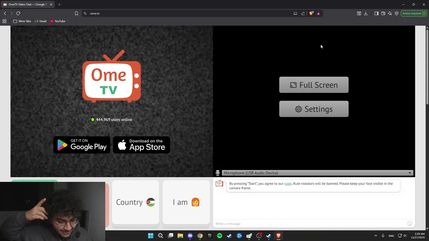Image resolution: width=429 pixels, height=241 pixels.
Task: Open Brave Shields lion icon
Action: point(311,13)
